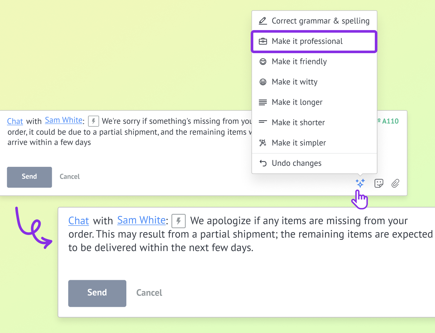Image resolution: width=435 pixels, height=333 pixels.
Task: Click the AI sparkle assistant icon
Action: pos(360,183)
